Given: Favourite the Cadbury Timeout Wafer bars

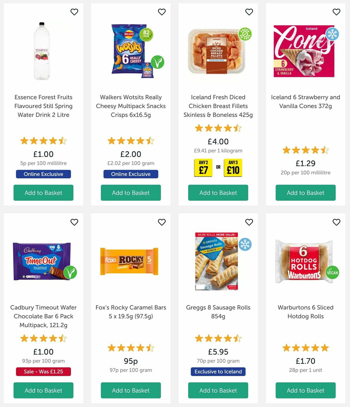Looking at the screenshot, I should click(x=74, y=222).
